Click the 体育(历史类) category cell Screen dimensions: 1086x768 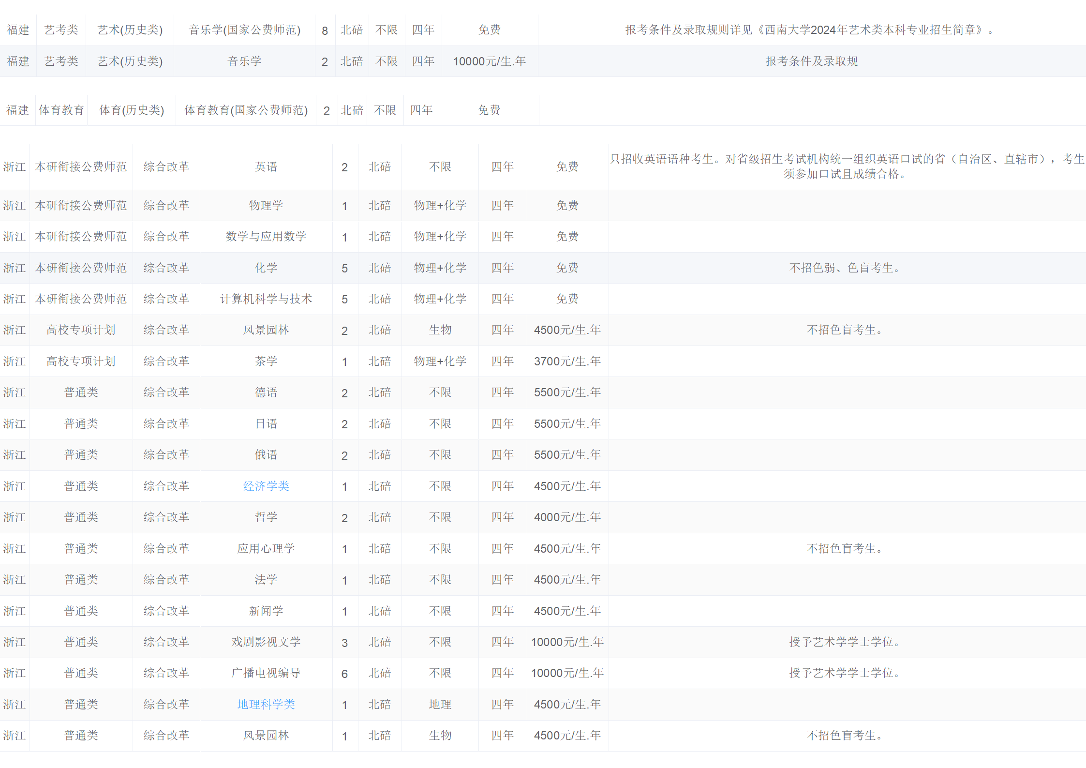pos(132,110)
